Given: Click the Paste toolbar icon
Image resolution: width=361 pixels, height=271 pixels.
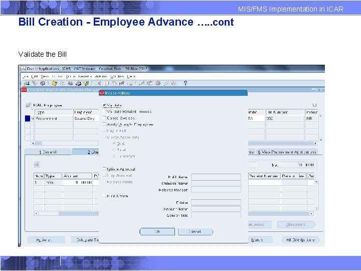Looking at the screenshot, I should [114, 83].
